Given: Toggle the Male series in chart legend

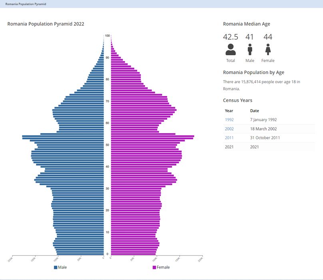Looking at the screenshot, I should [x=62, y=267].
